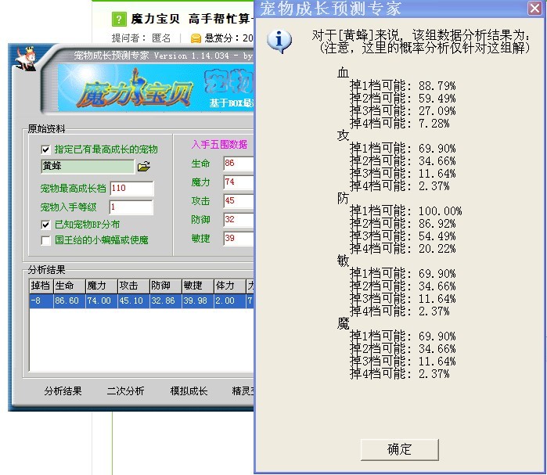Viewport: 547px width, 475px height.
Task: Enable 国王给的小蝙蝠或使魔 checkbox
Action: (45, 240)
